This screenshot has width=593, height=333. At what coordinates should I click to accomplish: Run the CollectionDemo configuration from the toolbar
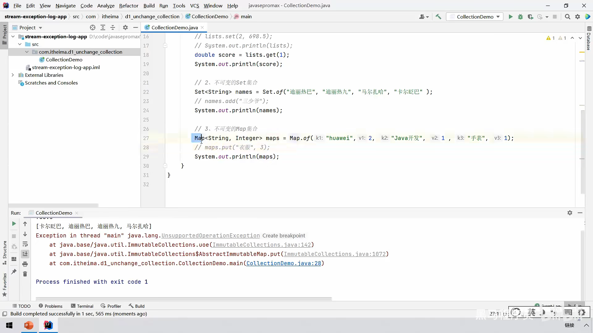click(511, 17)
